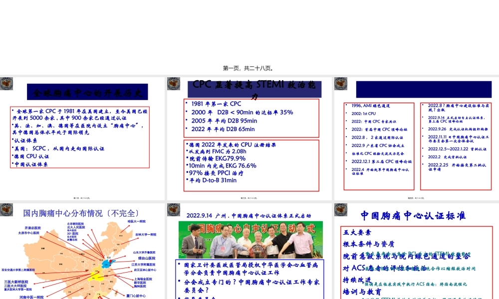Click the emblem logo on the China distribution map slide
The height and width of the screenshot is (299, 499).
pyautogui.click(x=6, y=210)
